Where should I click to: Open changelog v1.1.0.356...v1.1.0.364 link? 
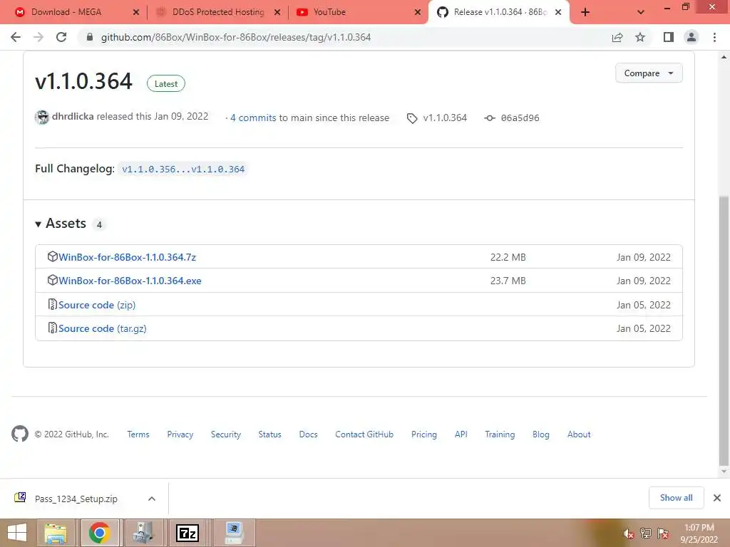[183, 169]
